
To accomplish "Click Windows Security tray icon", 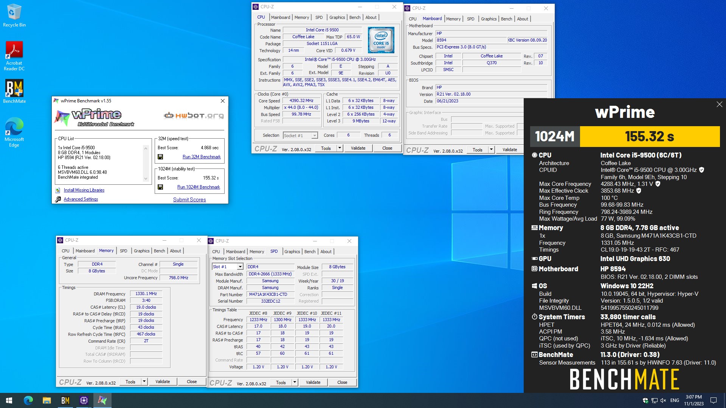I will point(645,400).
